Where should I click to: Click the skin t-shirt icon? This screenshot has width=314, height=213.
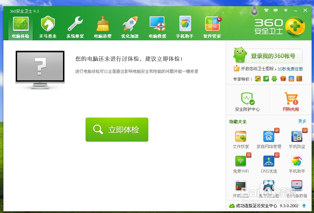click(x=266, y=10)
